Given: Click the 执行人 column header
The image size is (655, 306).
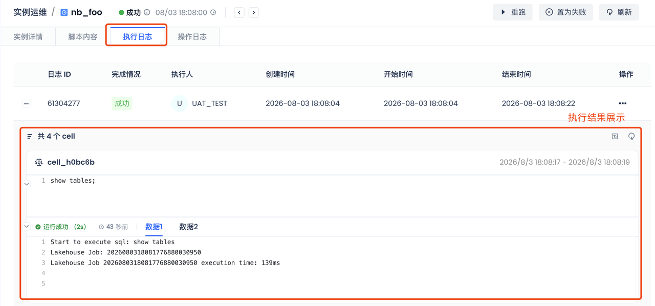Looking at the screenshot, I should pos(182,74).
